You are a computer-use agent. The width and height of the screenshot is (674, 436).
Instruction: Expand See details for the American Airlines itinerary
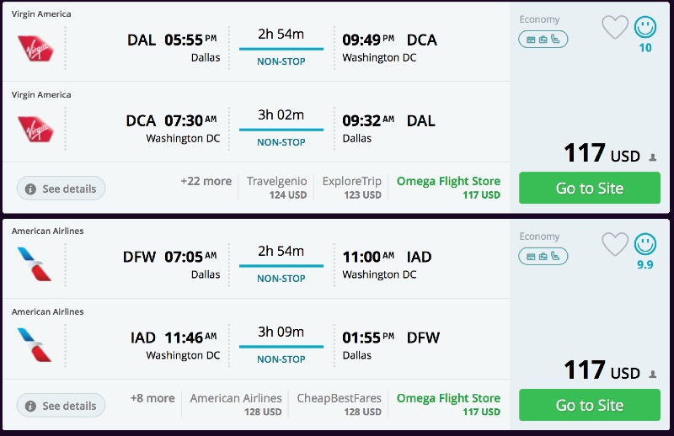[x=61, y=406]
